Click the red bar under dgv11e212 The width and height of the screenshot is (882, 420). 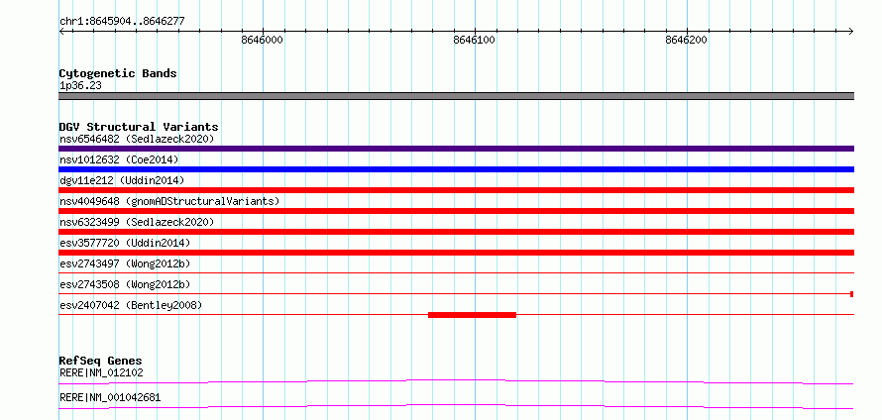[x=457, y=190]
